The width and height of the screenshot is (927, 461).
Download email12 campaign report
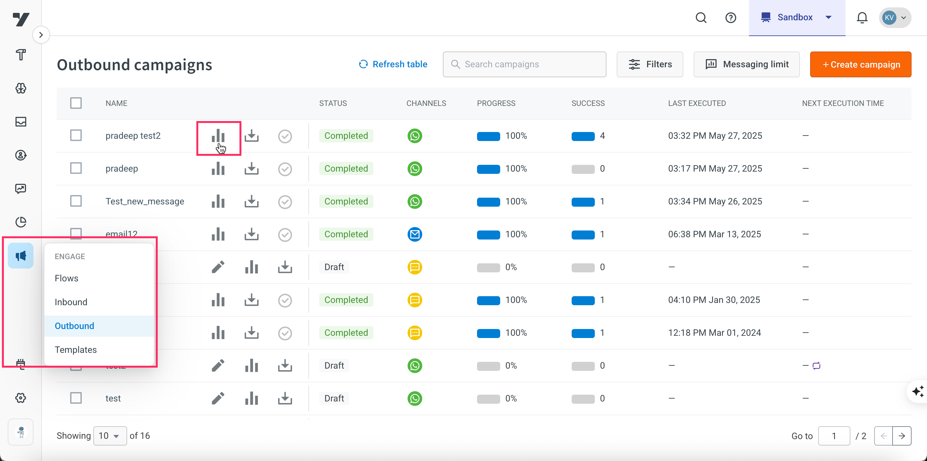pos(251,234)
